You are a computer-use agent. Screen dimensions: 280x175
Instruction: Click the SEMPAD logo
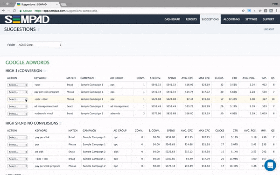(x=27, y=19)
